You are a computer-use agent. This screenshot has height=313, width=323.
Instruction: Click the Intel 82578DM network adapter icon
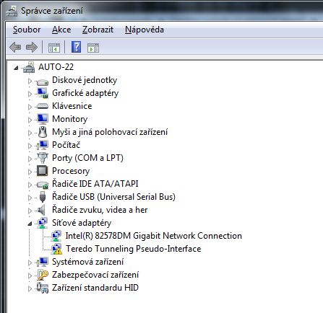(56, 236)
